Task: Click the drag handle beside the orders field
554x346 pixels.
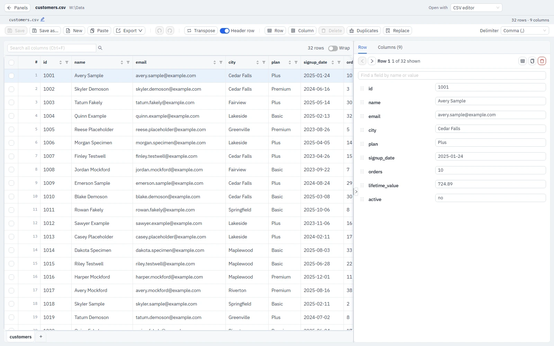Action: click(362, 172)
